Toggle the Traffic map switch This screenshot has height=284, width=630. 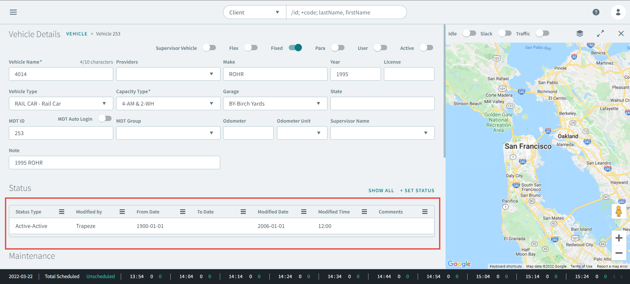tap(542, 33)
